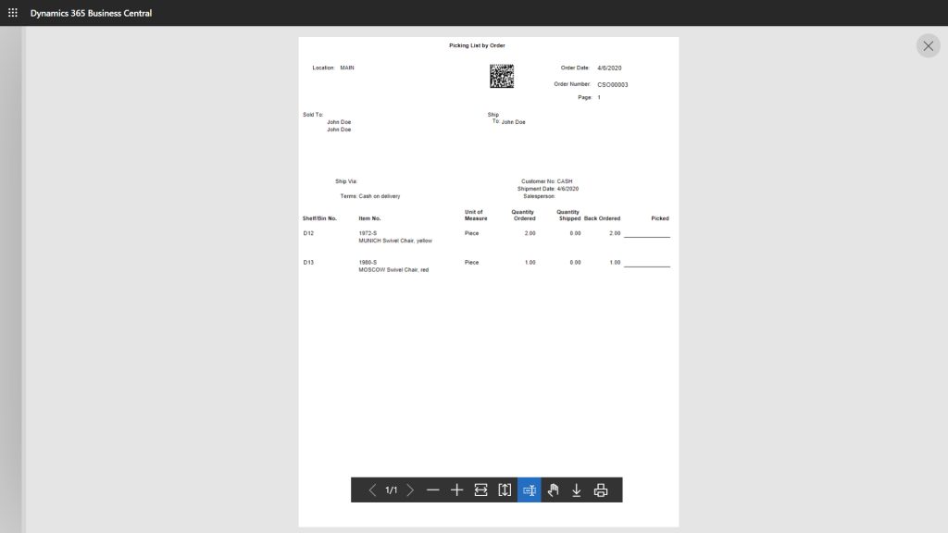Go to next page in preview
Viewport: 948px width, 533px height.
click(410, 490)
